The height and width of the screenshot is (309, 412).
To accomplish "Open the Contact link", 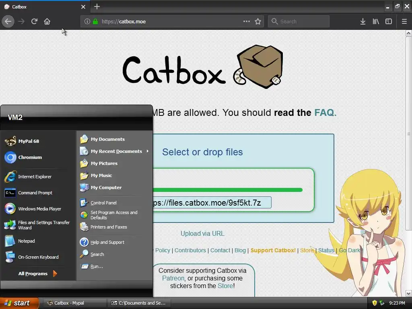I will (x=220, y=250).
